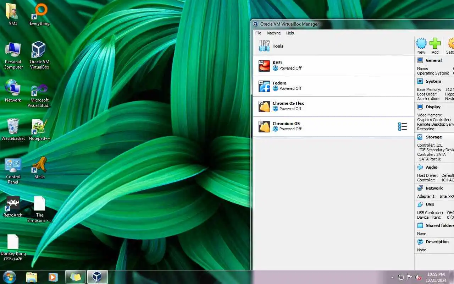Click the USB section header

click(x=430, y=204)
